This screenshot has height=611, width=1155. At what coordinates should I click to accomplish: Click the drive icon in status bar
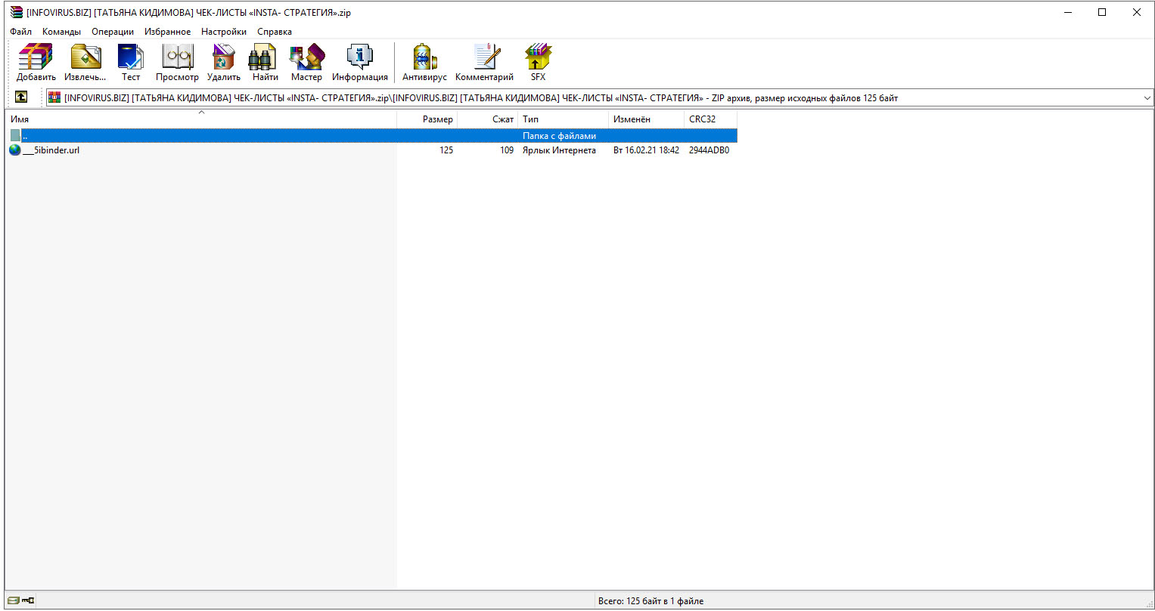(14, 600)
